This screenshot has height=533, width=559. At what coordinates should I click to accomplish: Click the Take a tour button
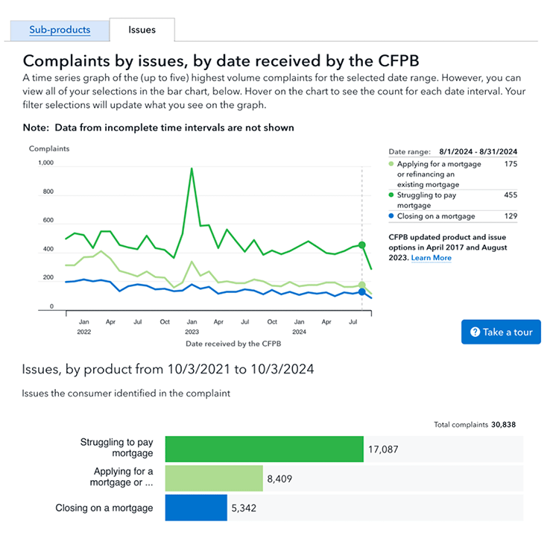500,332
